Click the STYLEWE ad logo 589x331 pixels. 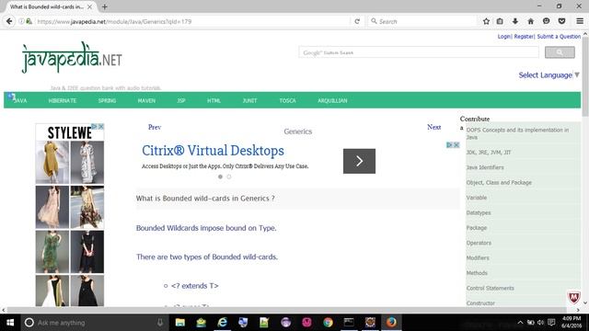click(x=70, y=132)
